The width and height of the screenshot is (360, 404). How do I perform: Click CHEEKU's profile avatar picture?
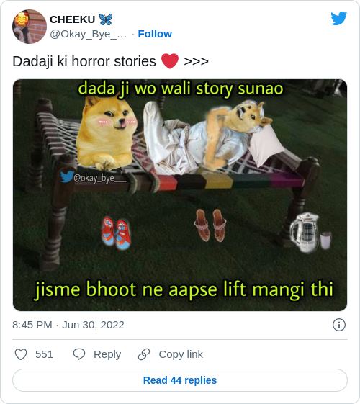coord(30,27)
